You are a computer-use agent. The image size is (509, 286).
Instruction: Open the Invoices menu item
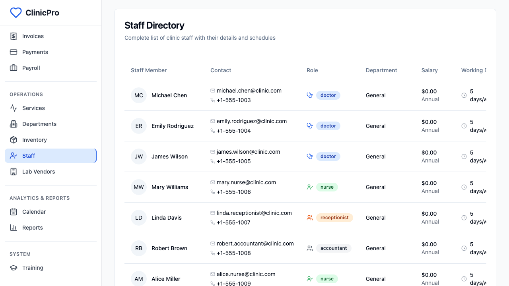pos(51,36)
